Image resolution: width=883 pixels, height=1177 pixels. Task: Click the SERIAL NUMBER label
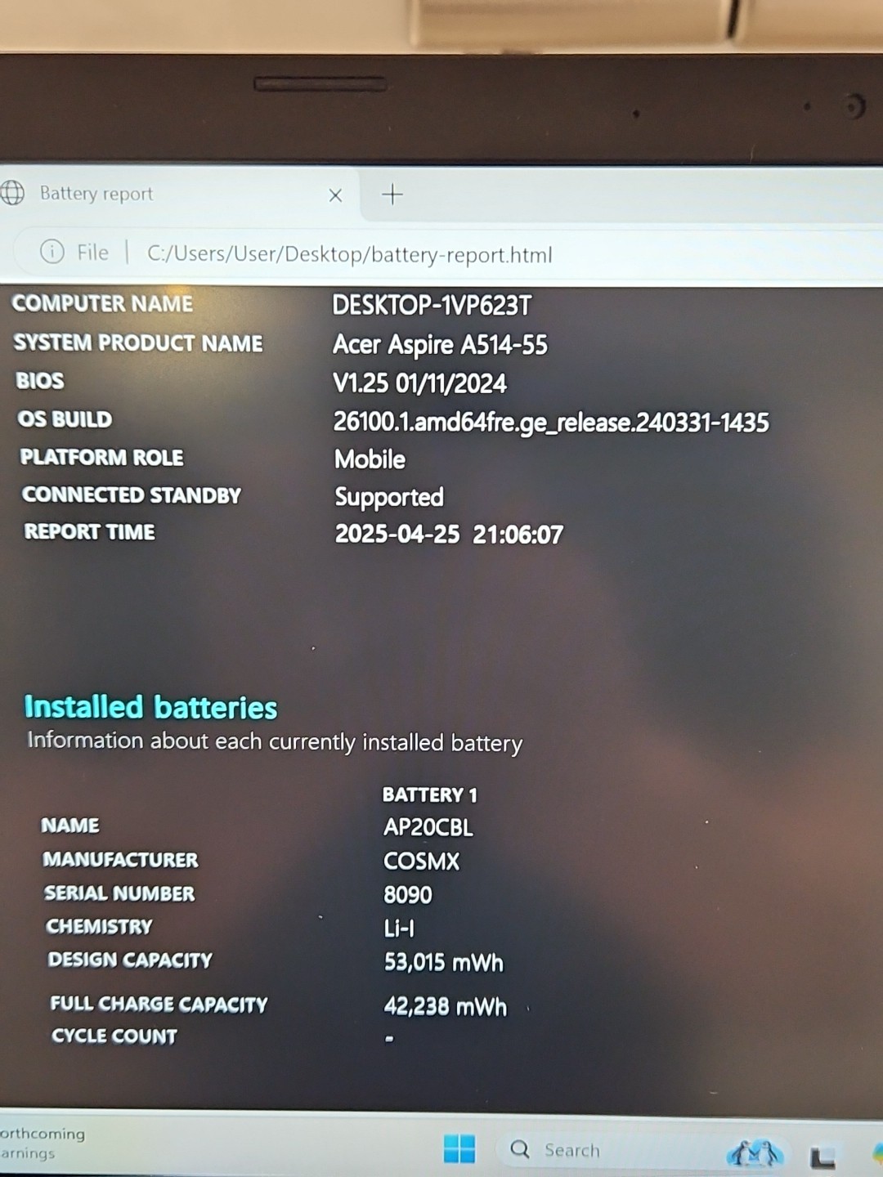(x=119, y=893)
